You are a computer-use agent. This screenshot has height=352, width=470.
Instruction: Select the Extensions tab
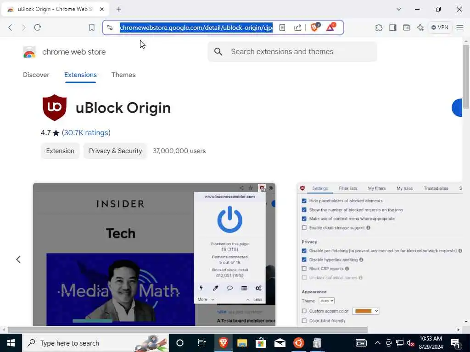click(x=80, y=75)
